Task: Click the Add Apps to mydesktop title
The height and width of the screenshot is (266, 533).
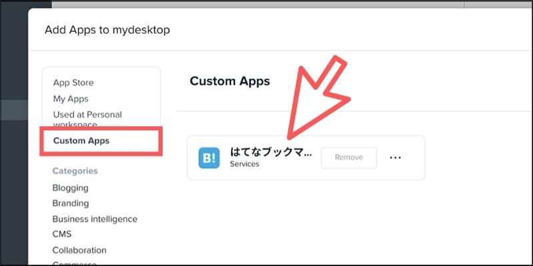Action: click(107, 30)
